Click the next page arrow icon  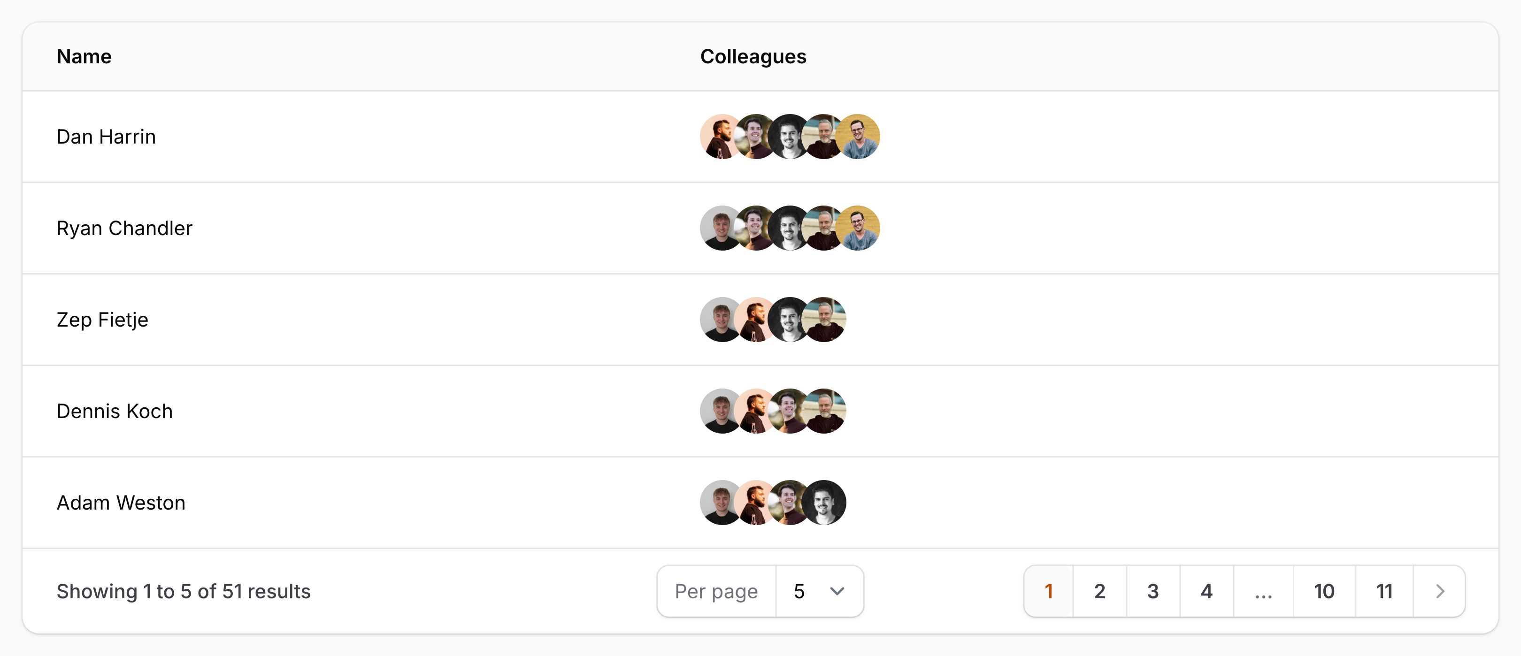[1439, 591]
